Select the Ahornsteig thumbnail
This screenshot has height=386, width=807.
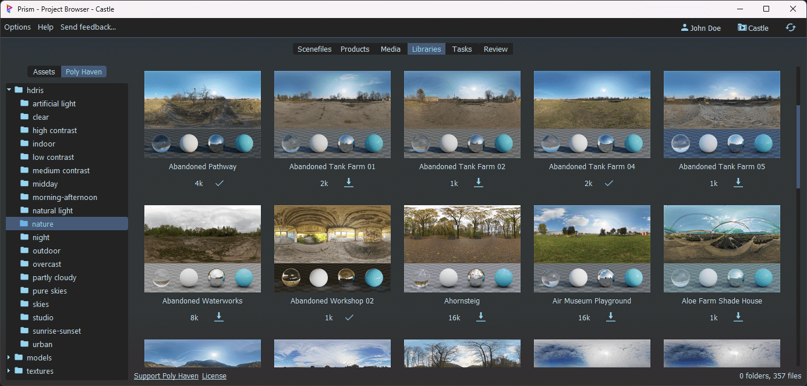(x=462, y=249)
